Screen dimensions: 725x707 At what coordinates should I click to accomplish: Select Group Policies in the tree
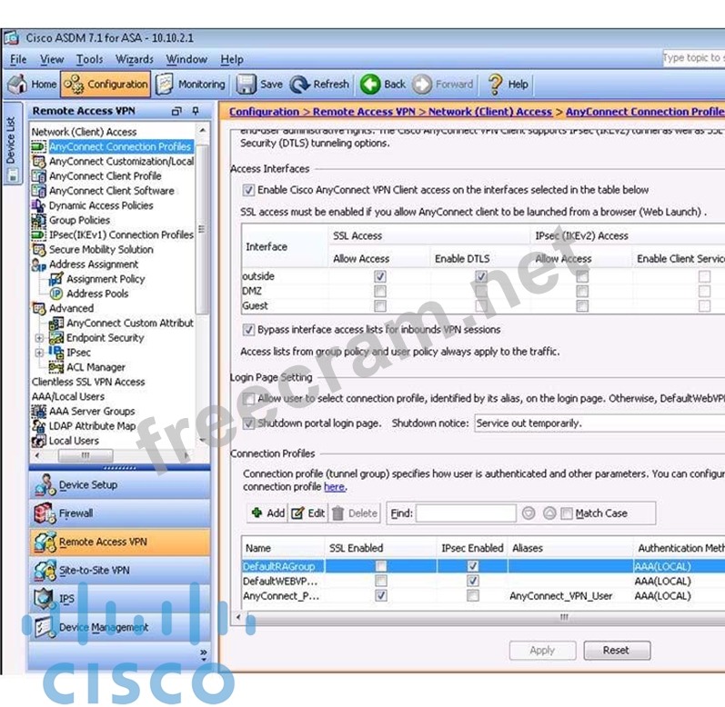click(x=79, y=220)
